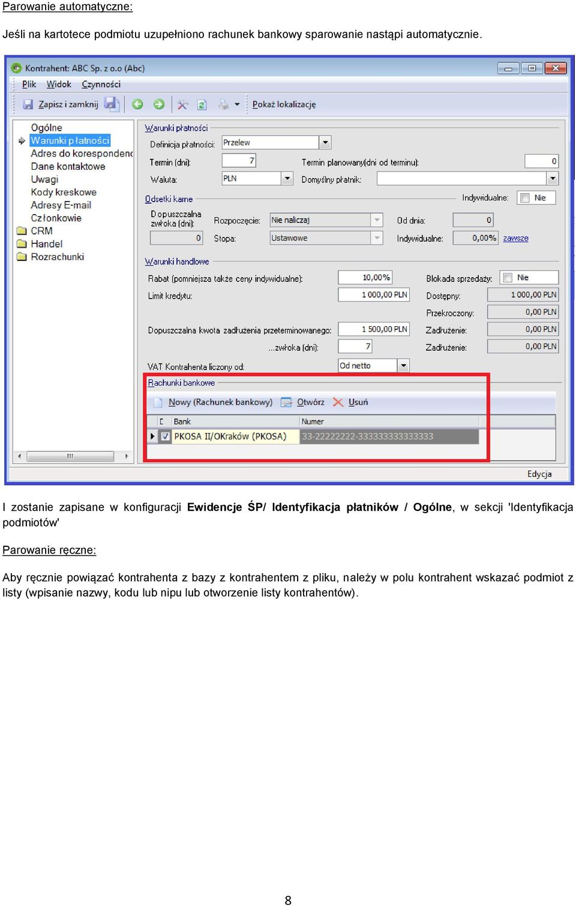Viewport: 576px width, 906px height.
Task: Toggle the Indywidualne Nie checkbox in Odsetki karne
Action: point(525,198)
